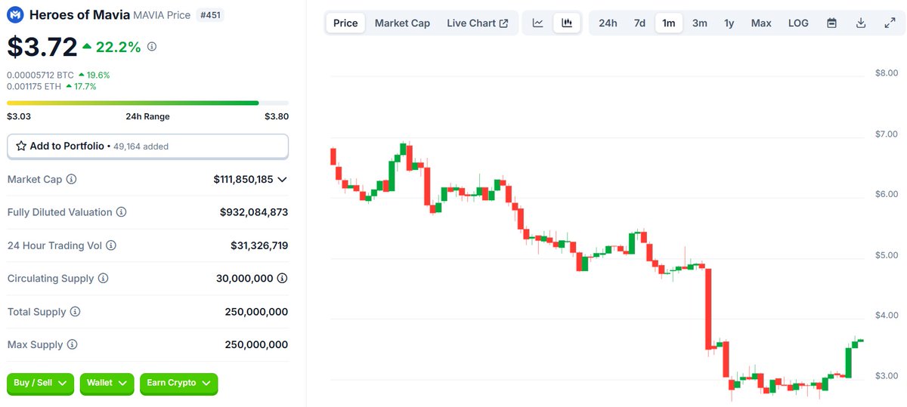Click the #451 rank badge
Viewport: 907px width, 407px height.
point(210,15)
